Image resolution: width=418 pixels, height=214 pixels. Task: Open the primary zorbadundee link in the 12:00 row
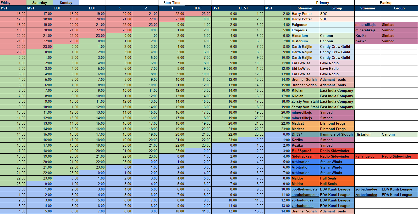(x=302, y=200)
